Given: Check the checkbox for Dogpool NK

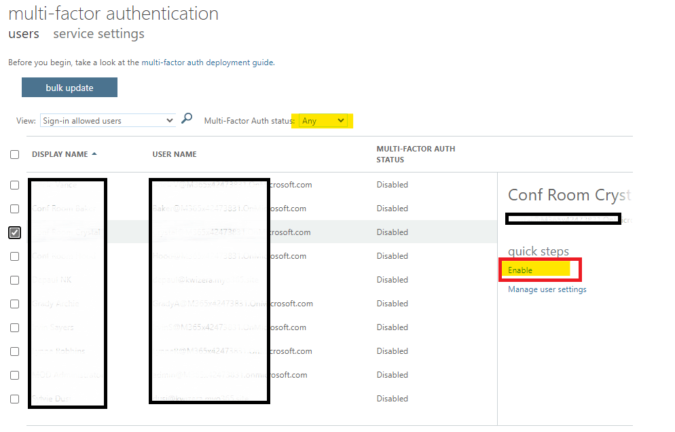Looking at the screenshot, I should pyautogui.click(x=14, y=280).
